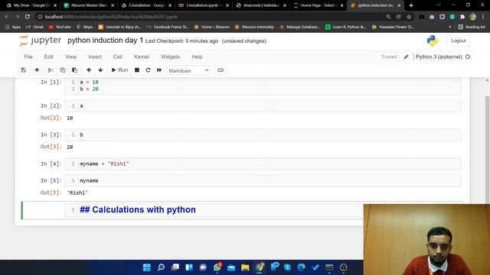Select Out[2] value 10
Screen dimensions: 490x275
70,118
